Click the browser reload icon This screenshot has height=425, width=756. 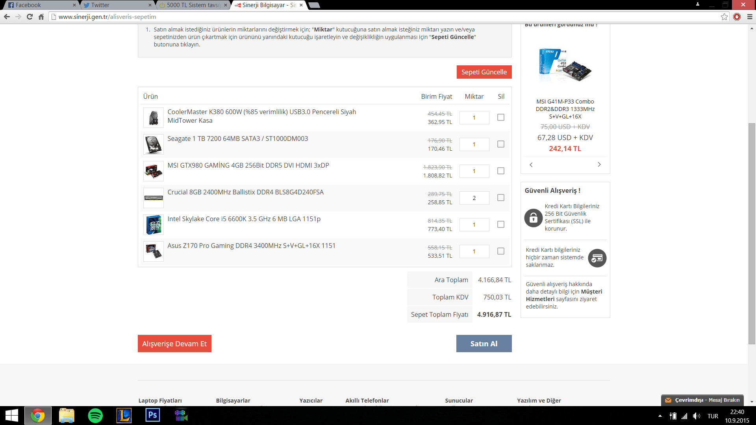30,17
